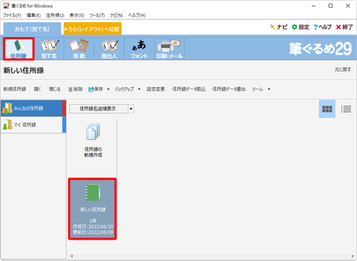This screenshot has height=261, width=357.
Task: Open the 編集(E) menu
Action: point(34,15)
